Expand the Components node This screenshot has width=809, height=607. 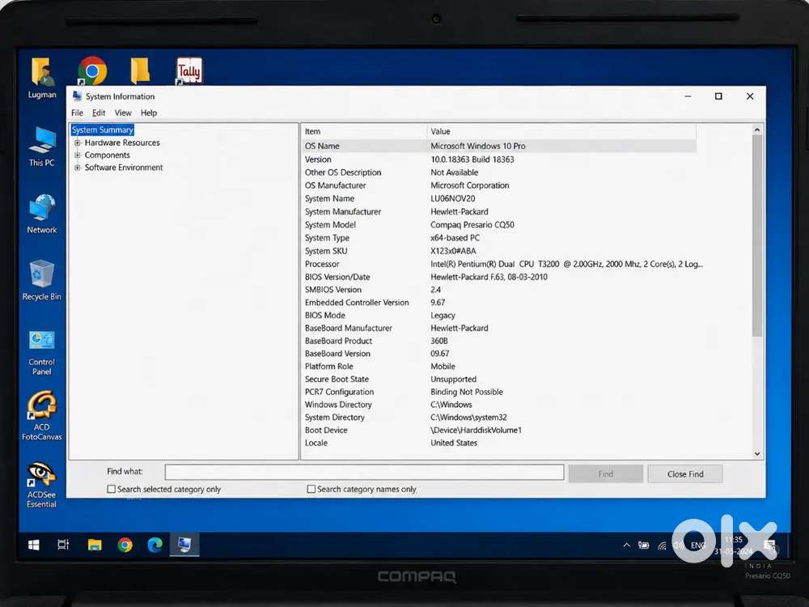[78, 155]
